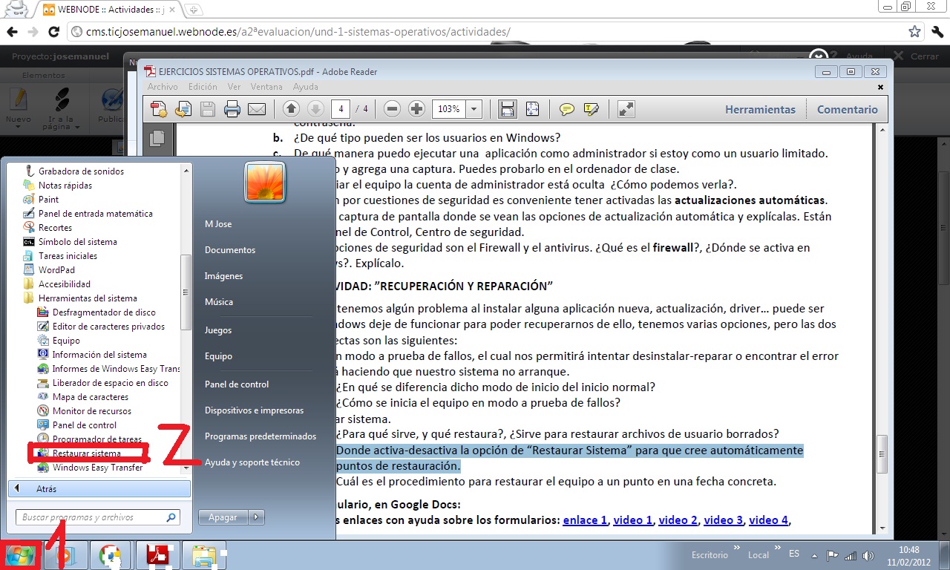Show hidden system tray icons
Viewport: 950px width, 570px height.
pos(815,555)
